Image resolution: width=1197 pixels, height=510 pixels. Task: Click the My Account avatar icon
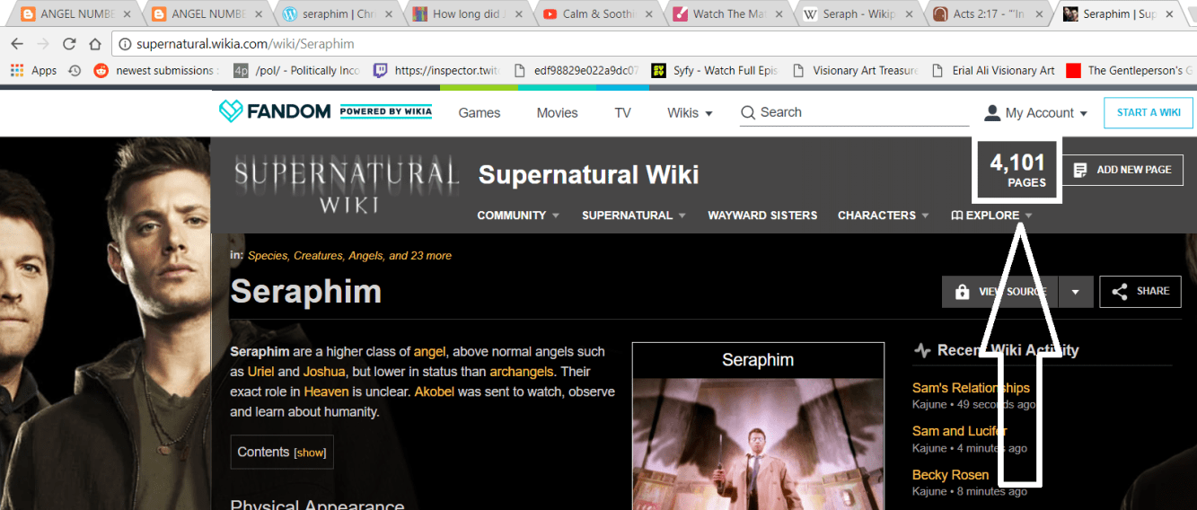pos(992,112)
